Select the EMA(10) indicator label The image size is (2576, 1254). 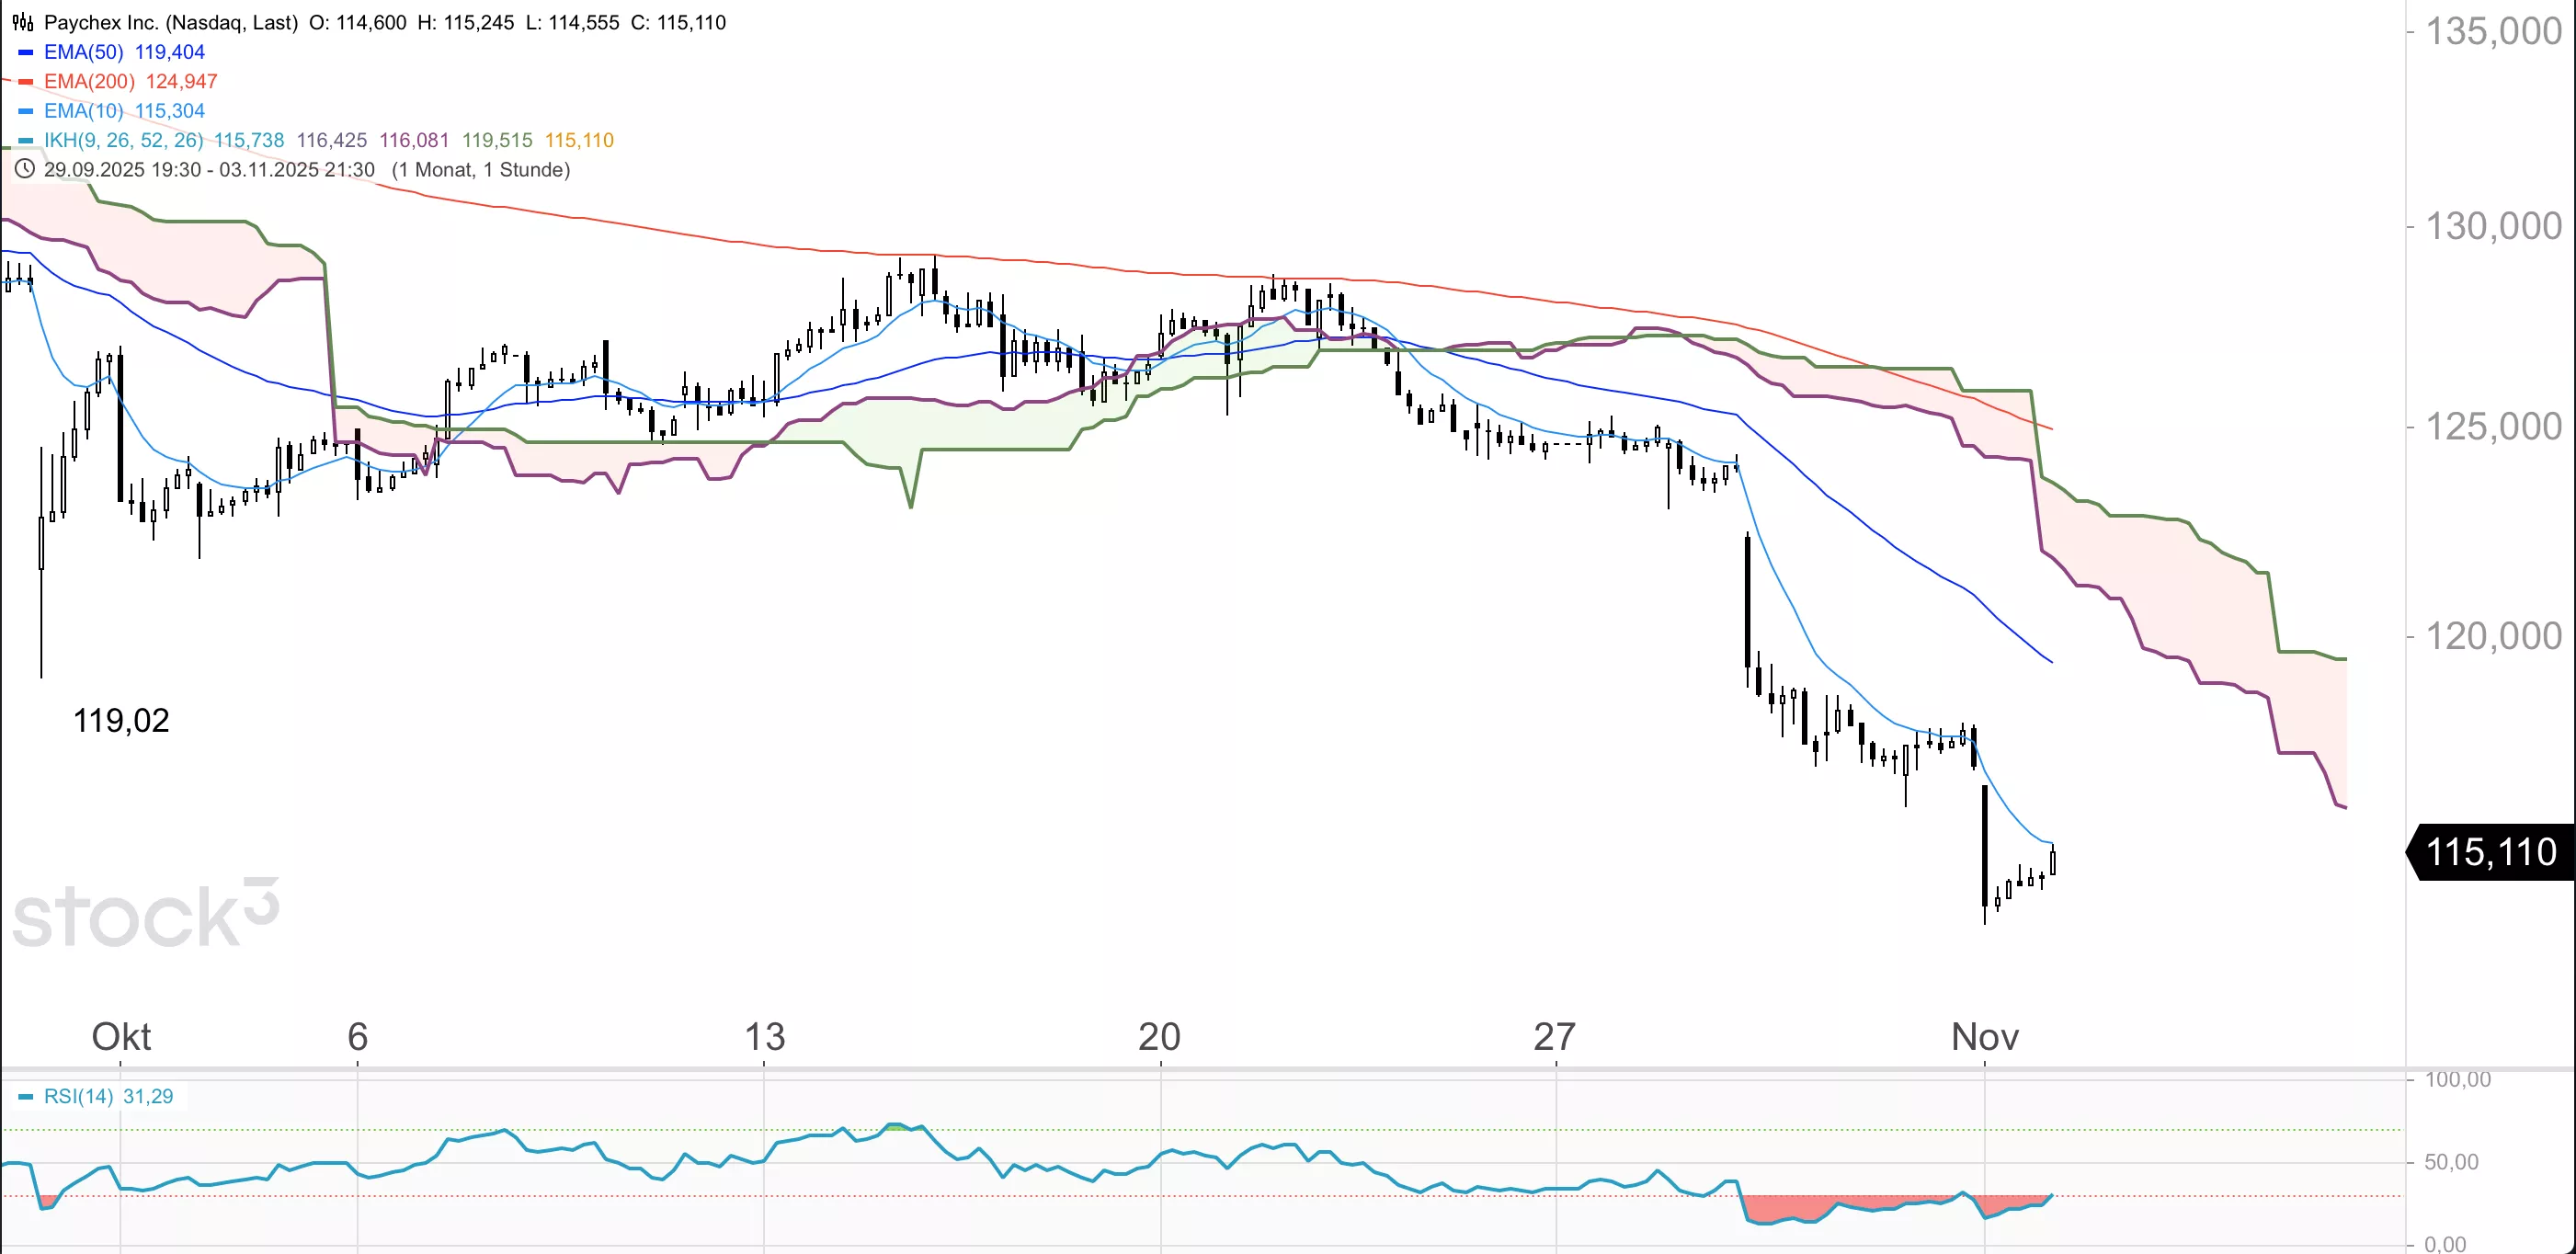[x=84, y=111]
